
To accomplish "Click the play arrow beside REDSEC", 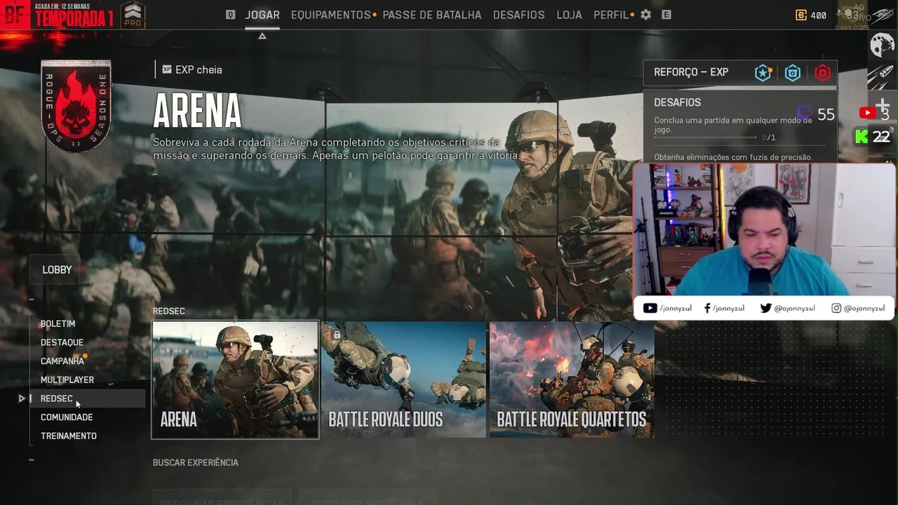I will click(x=22, y=398).
